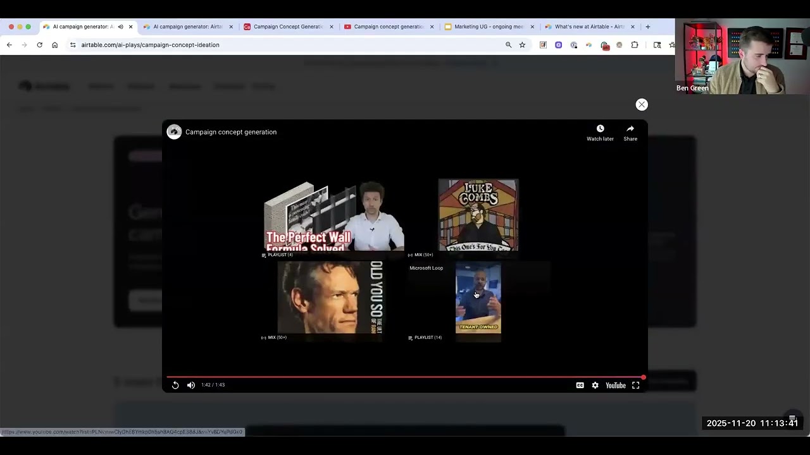Viewport: 810px width, 455px height.
Task: Open a new browser tab with plus
Action: pos(647,27)
